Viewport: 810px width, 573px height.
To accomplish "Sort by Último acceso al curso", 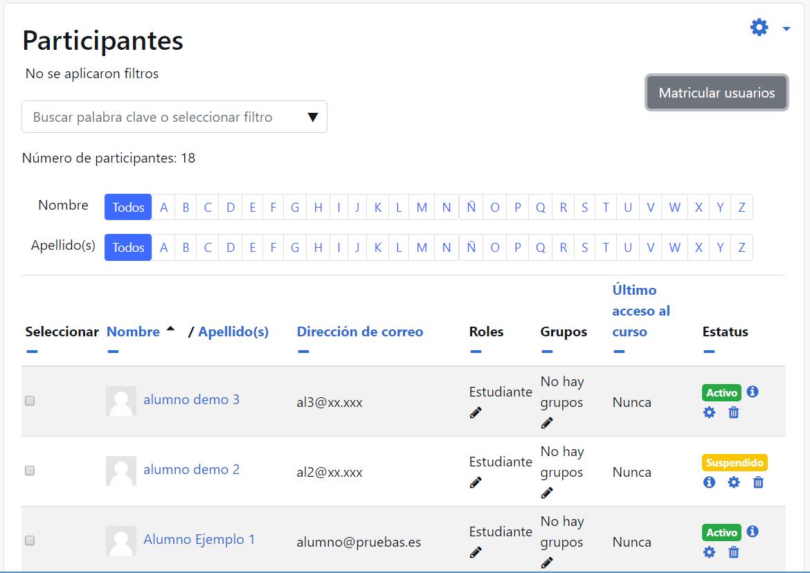I will (641, 311).
